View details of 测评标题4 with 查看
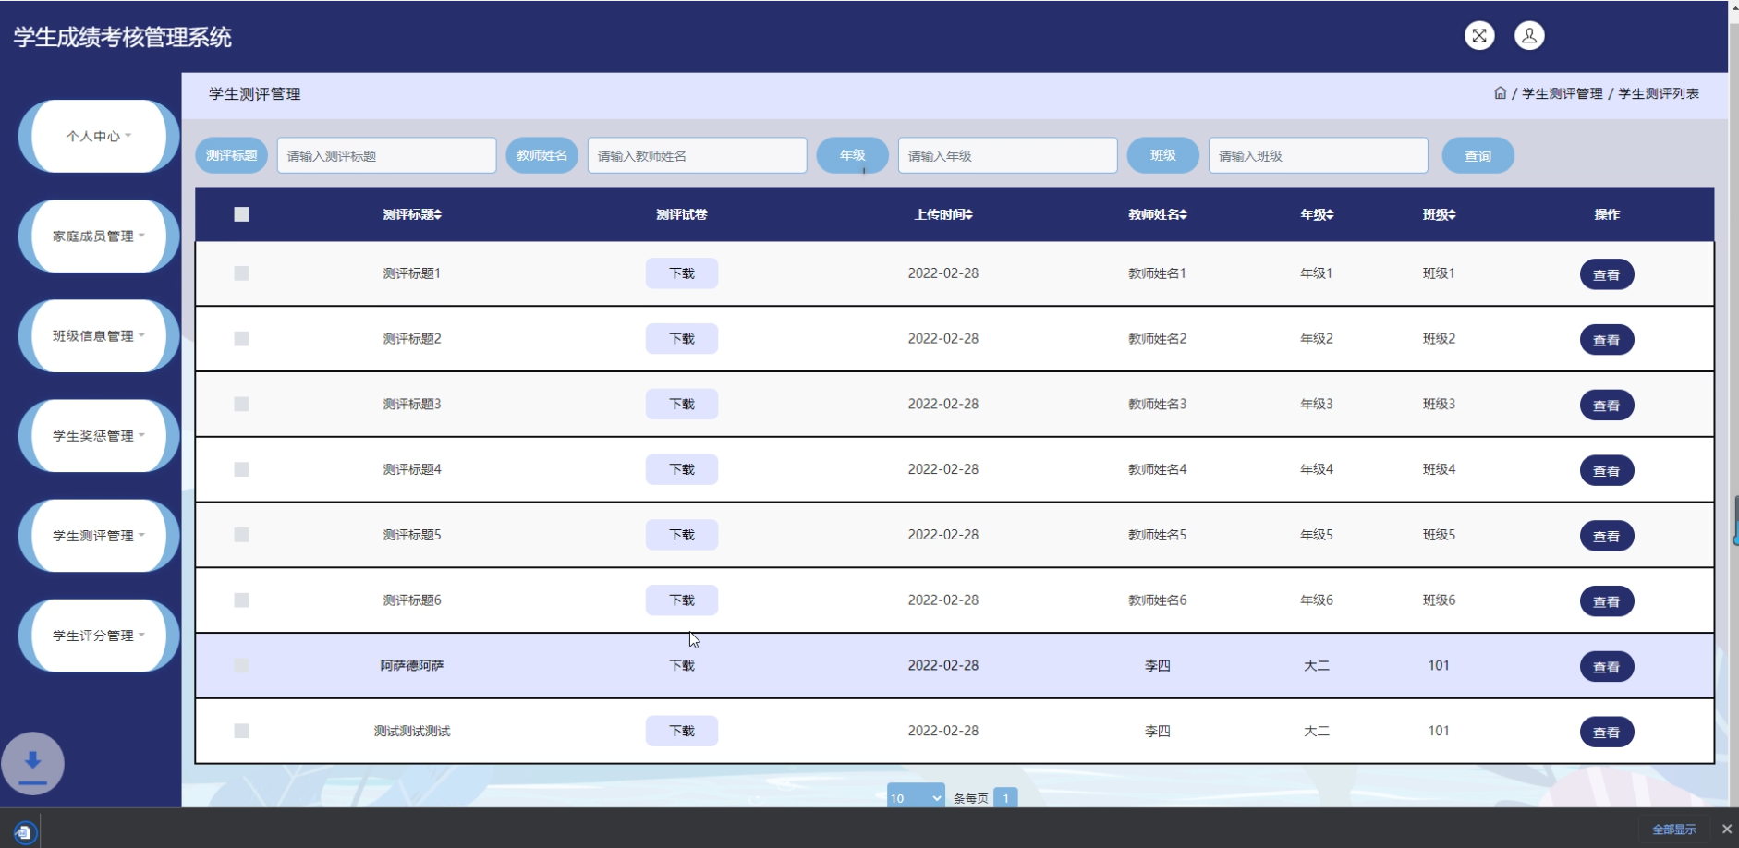1739x848 pixels. [1607, 470]
